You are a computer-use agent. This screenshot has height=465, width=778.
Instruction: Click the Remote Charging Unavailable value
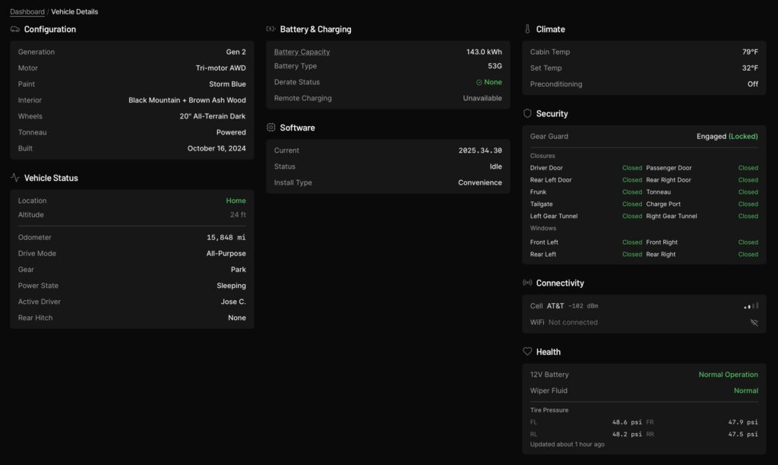[x=482, y=98]
